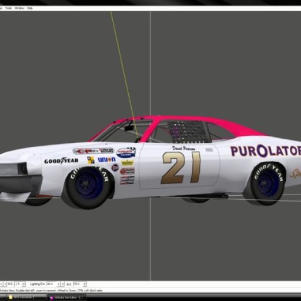Click the folder taskbar button
Image resolution: width=301 pixels, height=301 pixels.
tap(27, 297)
